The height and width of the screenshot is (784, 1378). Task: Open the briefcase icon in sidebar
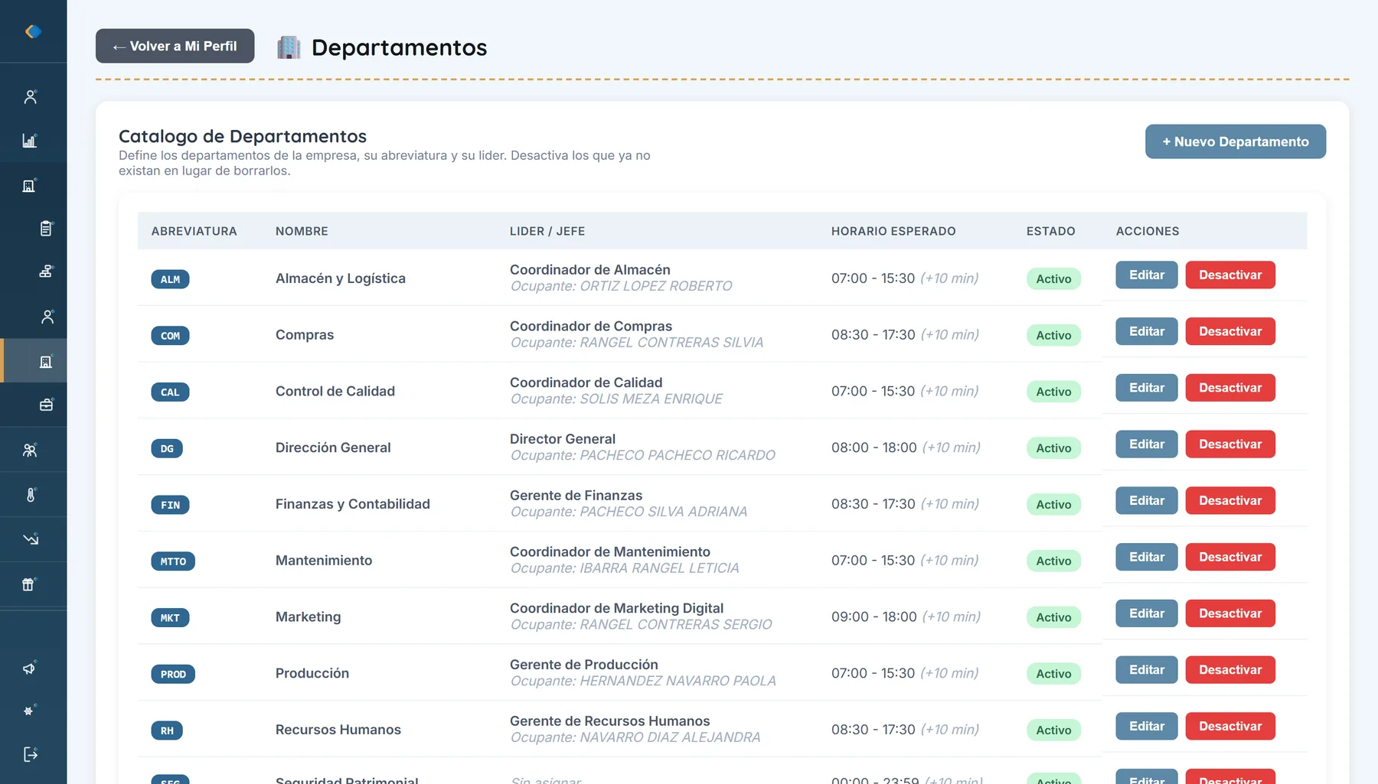[x=46, y=405]
